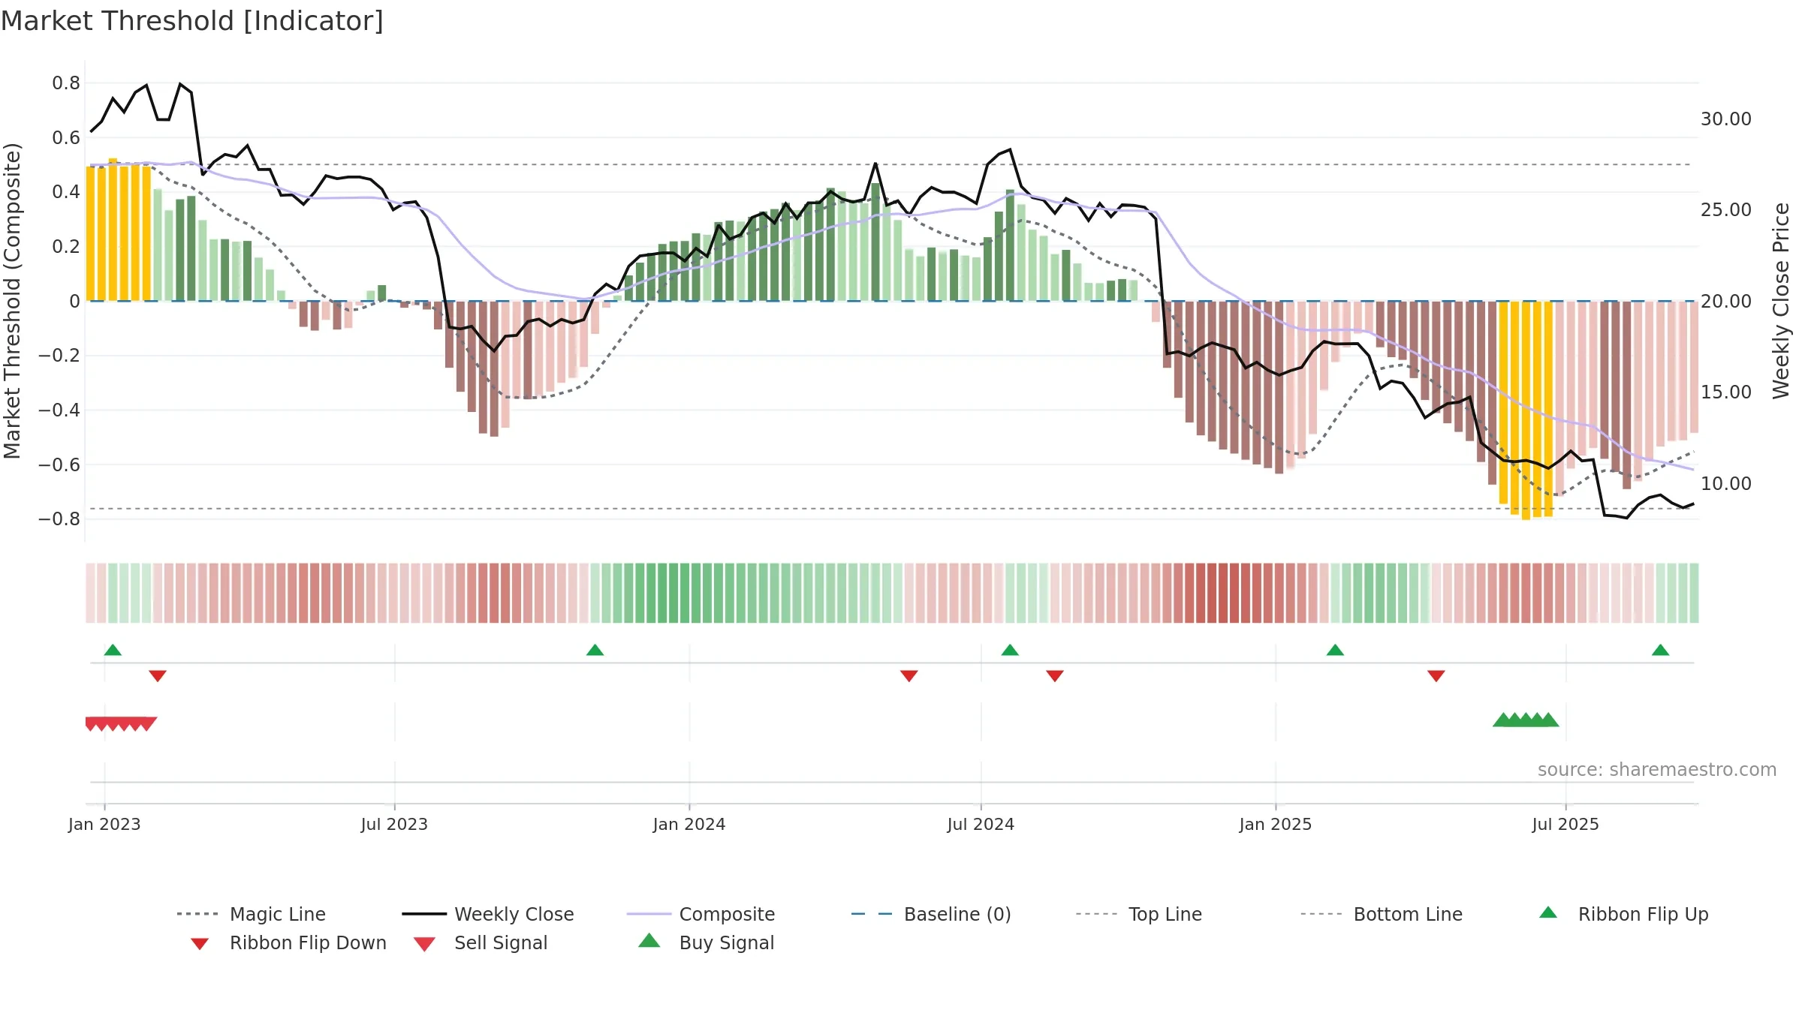Image resolution: width=1802 pixels, height=1013 pixels.
Task: Click the 15.00 price axis tick
Action: click(1726, 392)
